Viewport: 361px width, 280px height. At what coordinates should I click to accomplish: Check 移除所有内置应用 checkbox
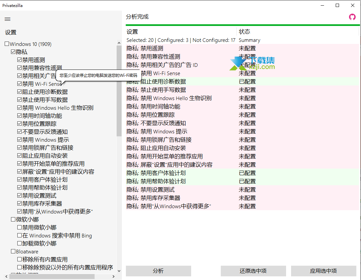20,259
